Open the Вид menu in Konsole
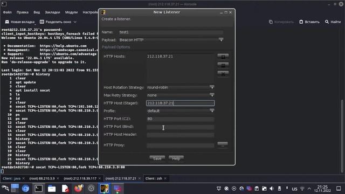 click(37, 12)
